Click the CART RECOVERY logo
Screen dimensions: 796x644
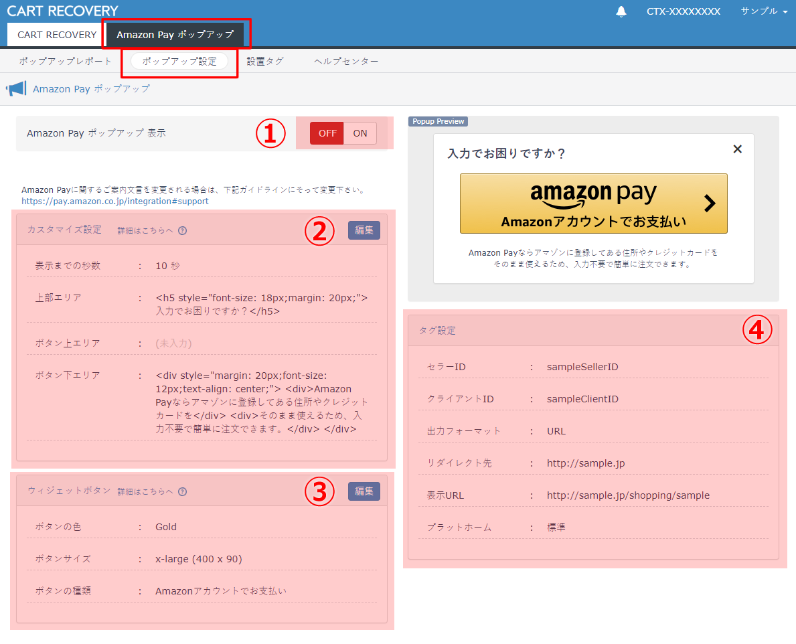[x=62, y=11]
